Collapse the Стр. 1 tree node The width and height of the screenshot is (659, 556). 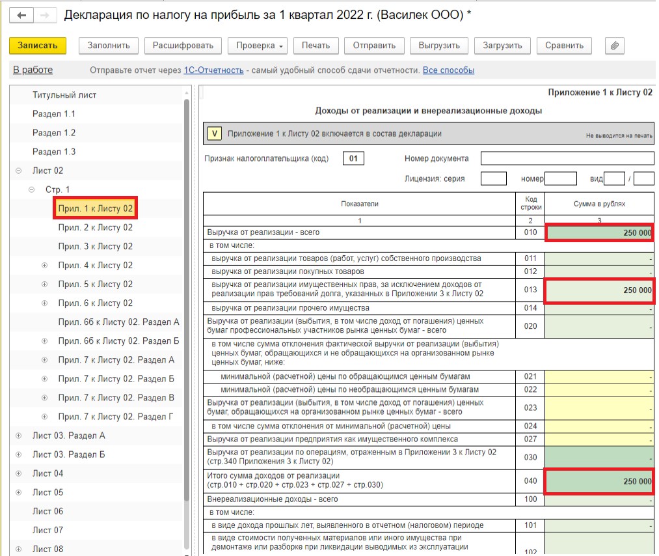[31, 189]
